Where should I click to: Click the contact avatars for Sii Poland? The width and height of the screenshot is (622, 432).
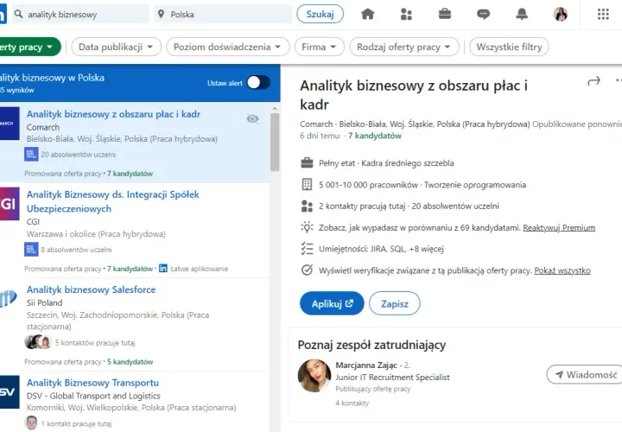click(x=38, y=342)
